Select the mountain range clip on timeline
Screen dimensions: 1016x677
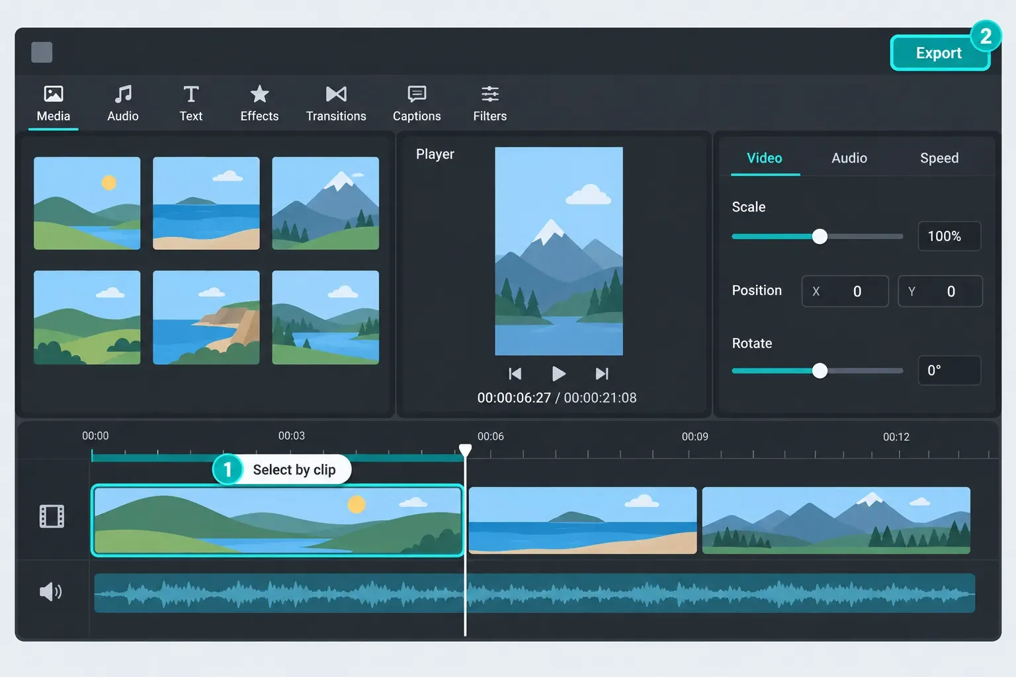(x=836, y=520)
